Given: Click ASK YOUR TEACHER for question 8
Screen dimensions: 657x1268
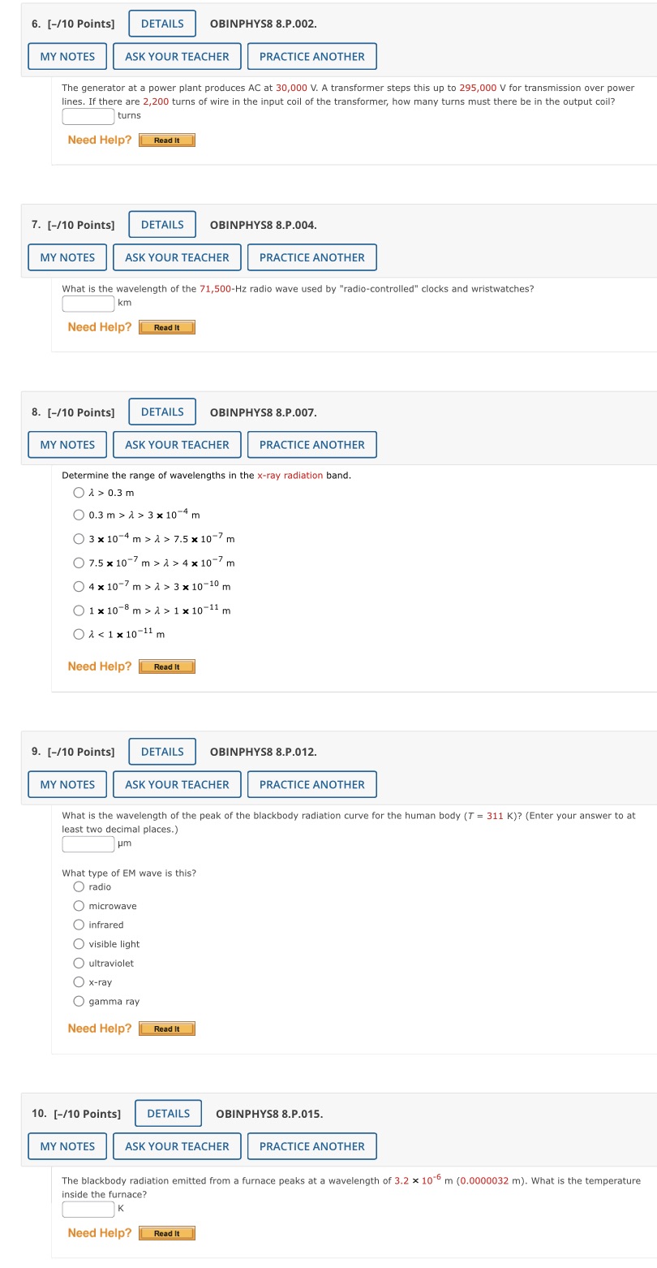Looking at the screenshot, I should (x=177, y=444).
